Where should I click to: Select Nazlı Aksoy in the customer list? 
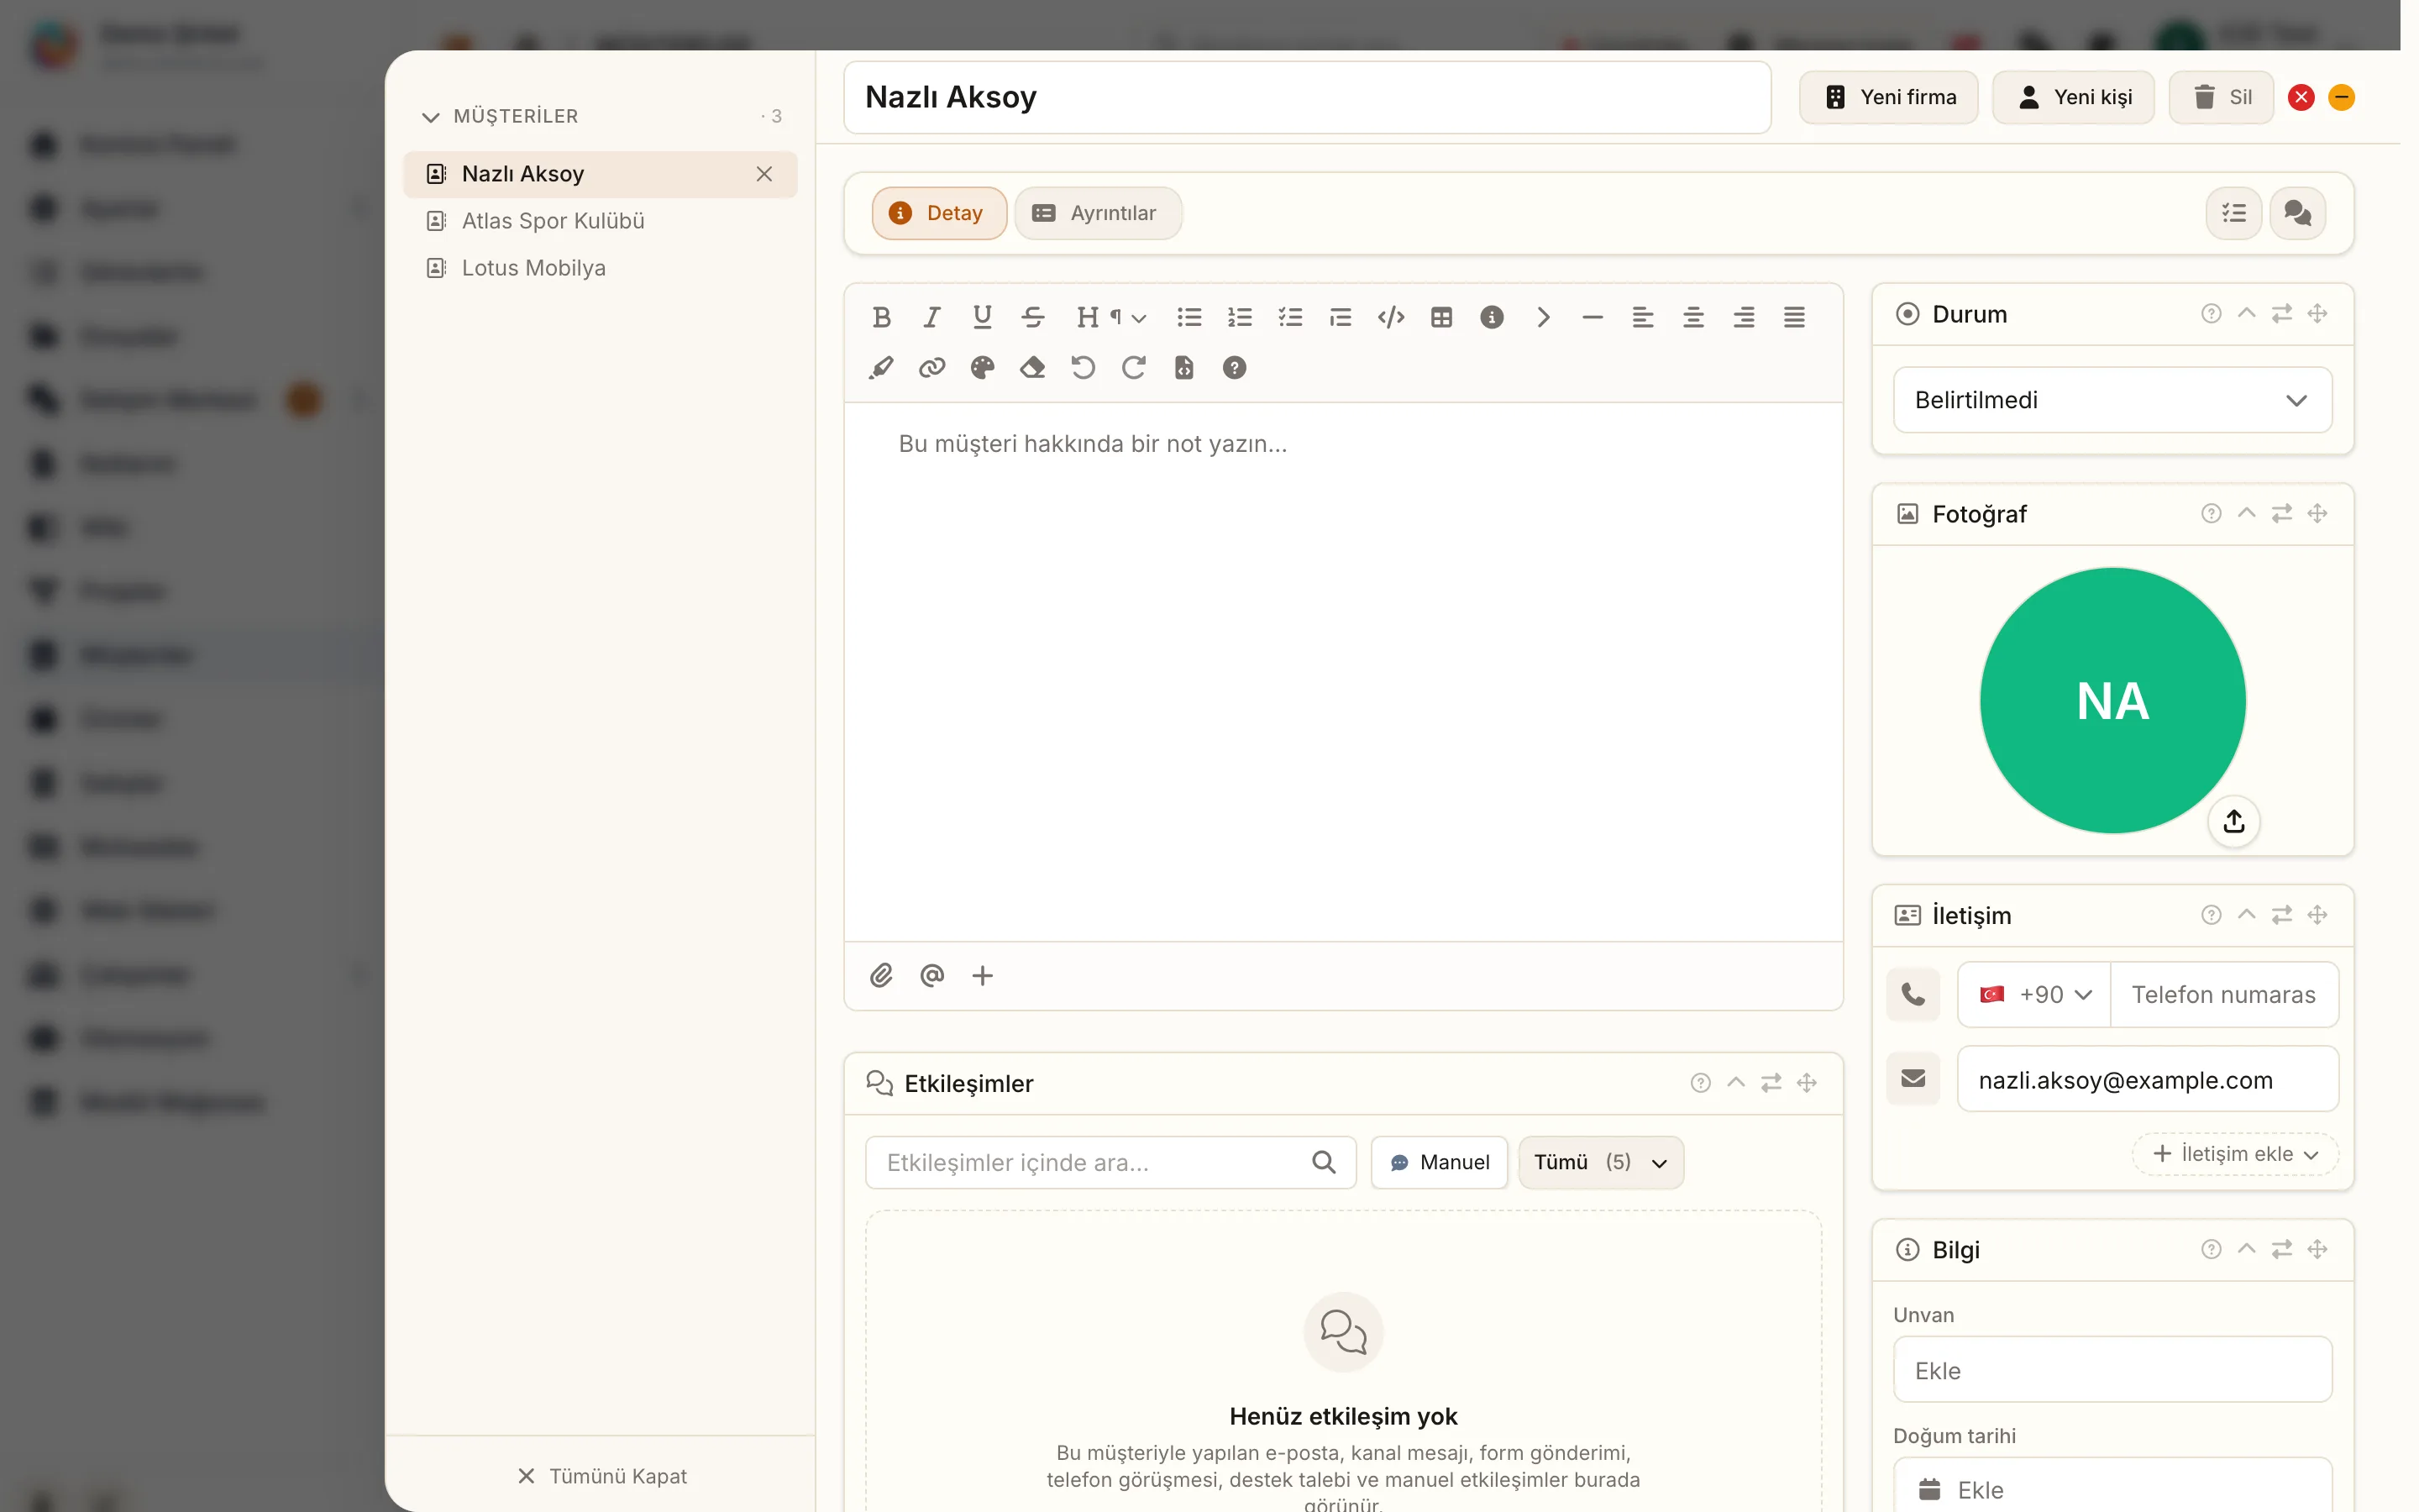(600, 174)
